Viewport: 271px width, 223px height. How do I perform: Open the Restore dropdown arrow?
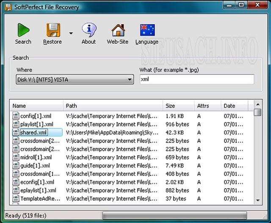[x=71, y=33]
